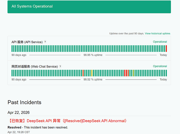Select the first yellow bar in Web Chat uptime
The width and height of the screenshot is (180, 134).
tap(92, 73)
